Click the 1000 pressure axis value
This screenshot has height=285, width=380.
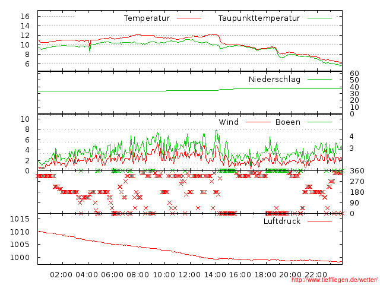(x=20, y=257)
